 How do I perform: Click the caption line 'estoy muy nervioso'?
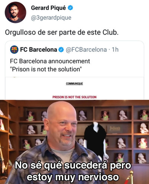pos(73,177)
